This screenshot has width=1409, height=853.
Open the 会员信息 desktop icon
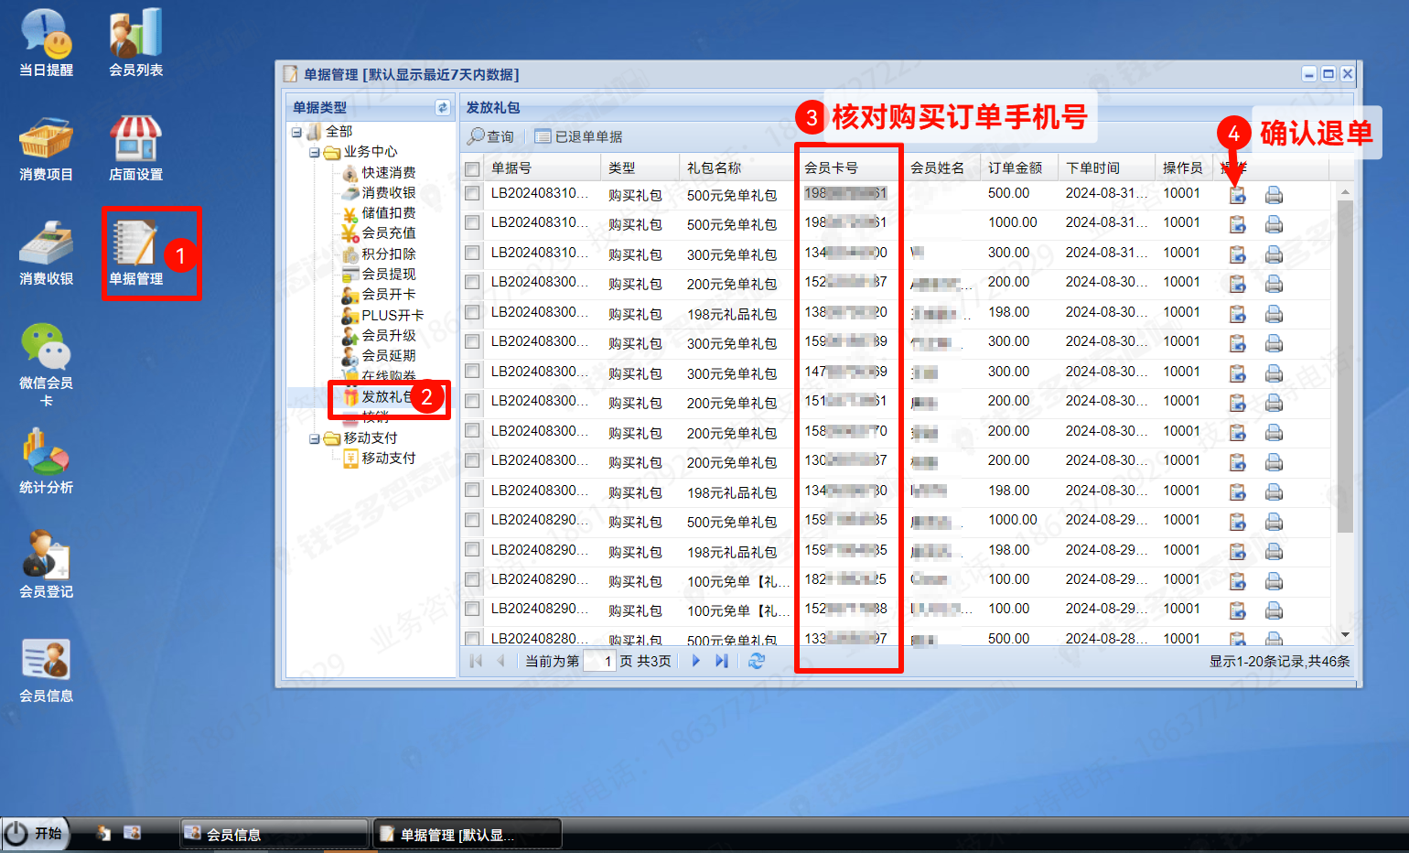tap(47, 670)
